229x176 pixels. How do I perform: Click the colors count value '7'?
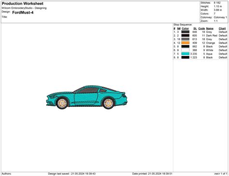point(215,14)
